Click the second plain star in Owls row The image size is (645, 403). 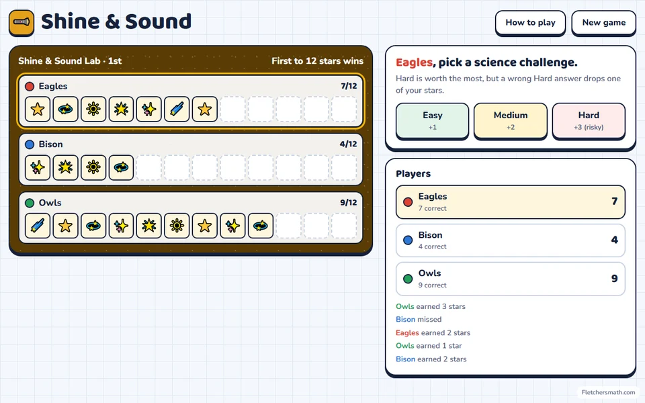click(x=204, y=226)
